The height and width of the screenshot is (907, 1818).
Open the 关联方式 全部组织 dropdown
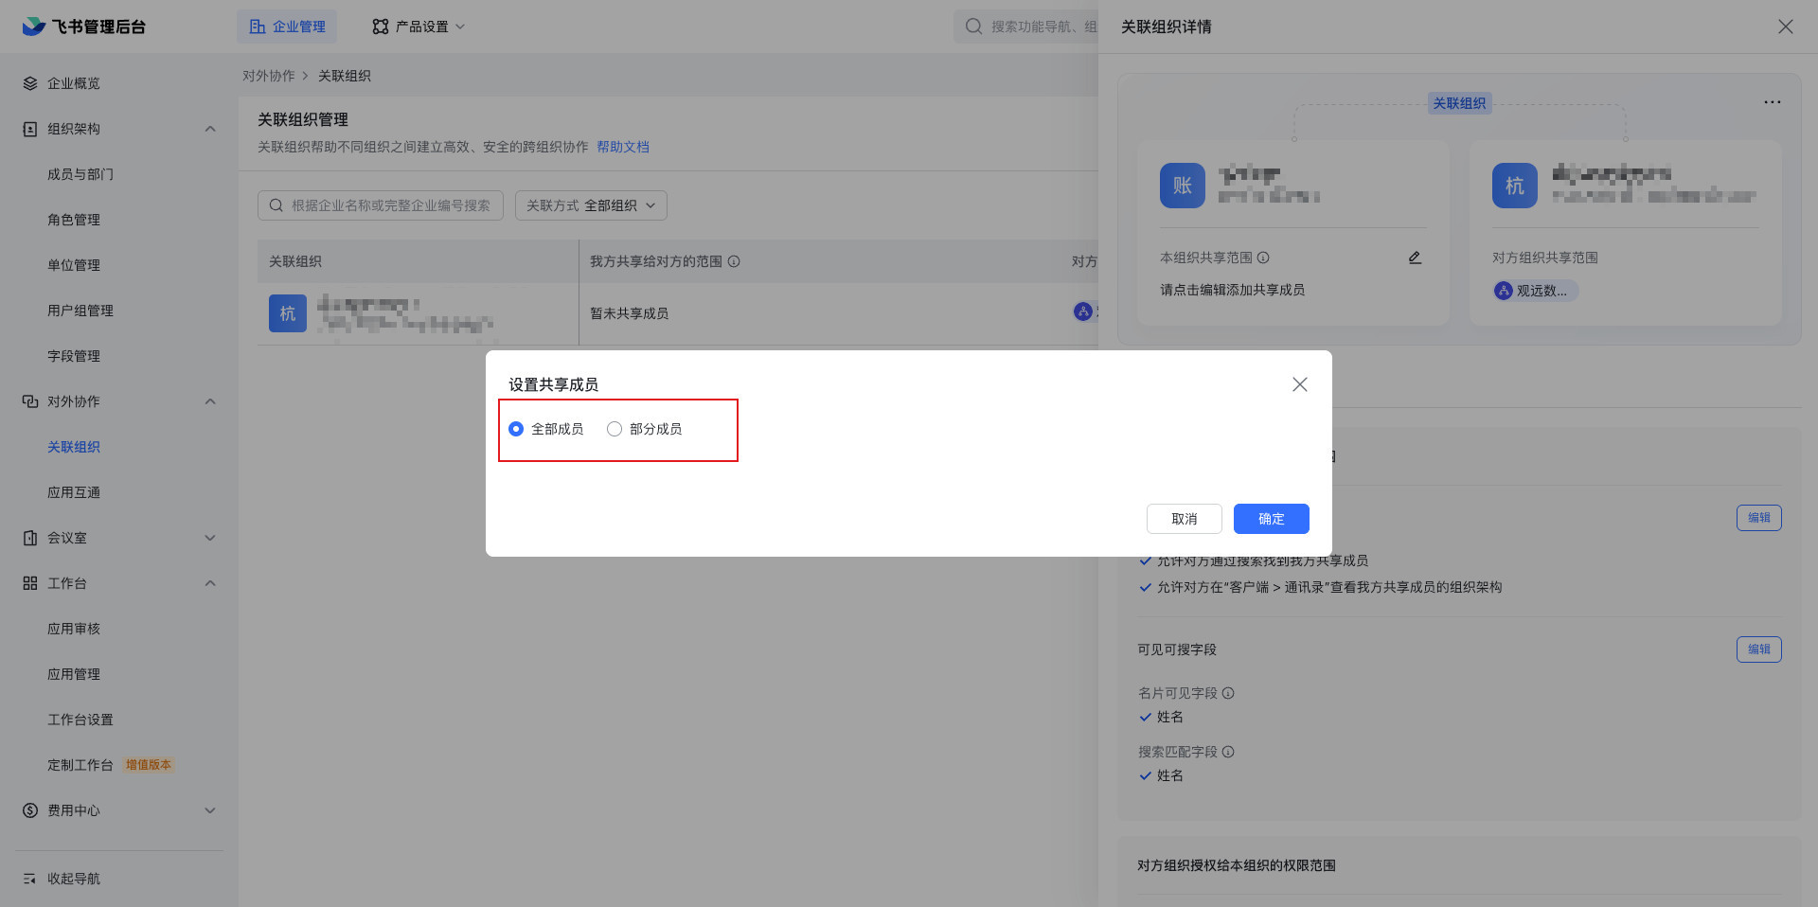point(591,205)
